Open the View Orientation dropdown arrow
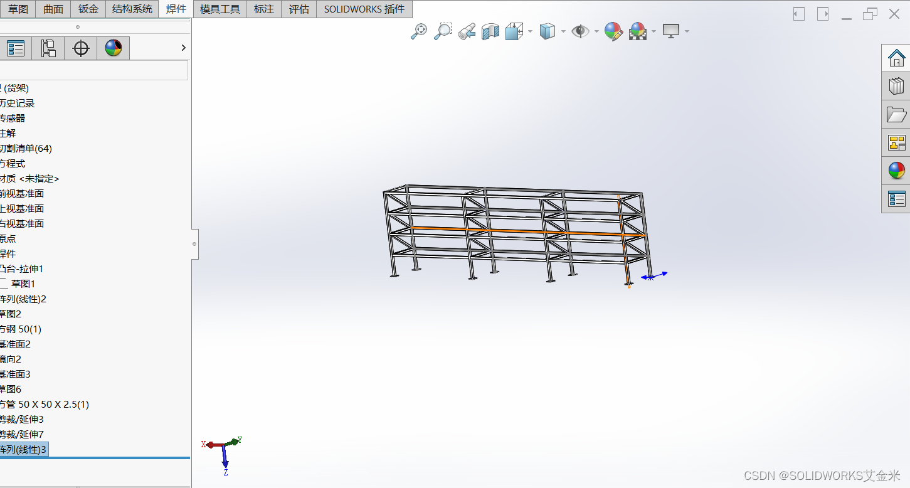This screenshot has height=488, width=910. [531, 31]
